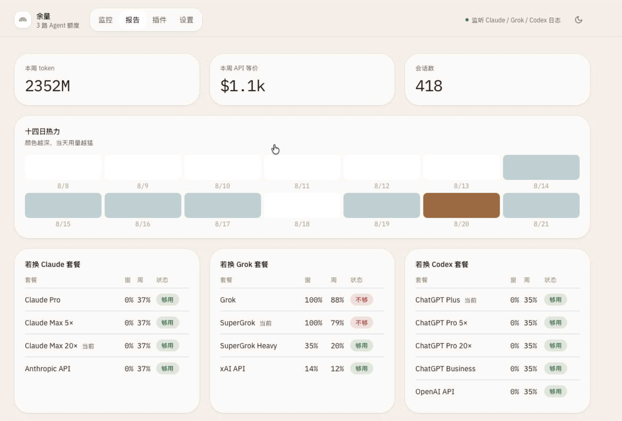Select the SuperGrok Heavy plan row
Screen dimensions: 622x421
click(302, 346)
